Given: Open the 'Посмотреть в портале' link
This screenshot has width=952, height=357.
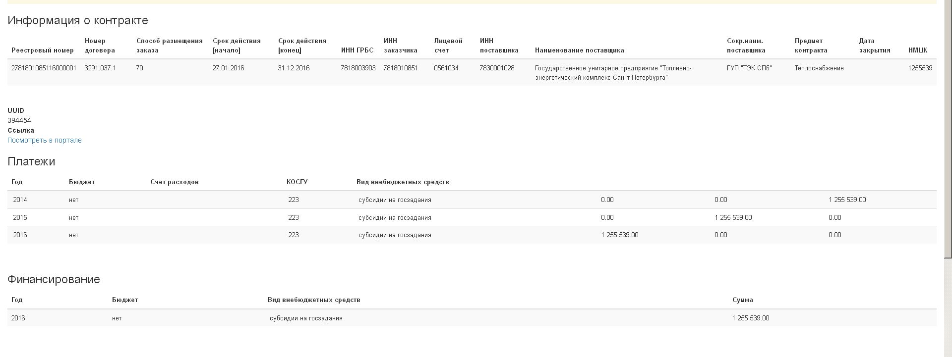Looking at the screenshot, I should click(x=44, y=140).
